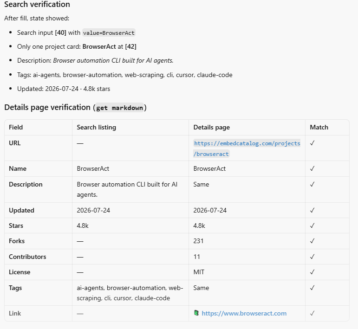Open the embedcatalog.com projects URL link
The image size is (358, 329).
tap(247, 148)
